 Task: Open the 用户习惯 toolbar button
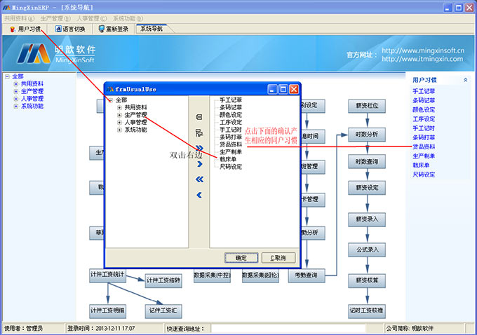click(25, 29)
